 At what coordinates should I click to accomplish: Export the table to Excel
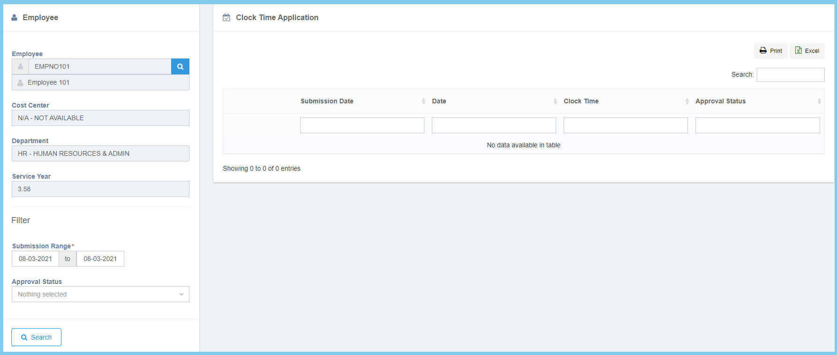click(x=807, y=51)
